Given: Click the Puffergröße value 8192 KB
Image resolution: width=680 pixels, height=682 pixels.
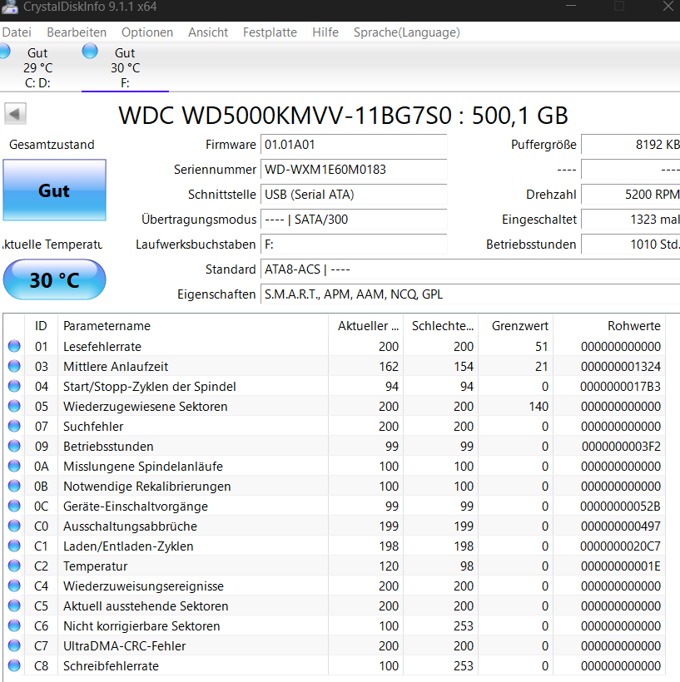Looking at the screenshot, I should tap(630, 145).
